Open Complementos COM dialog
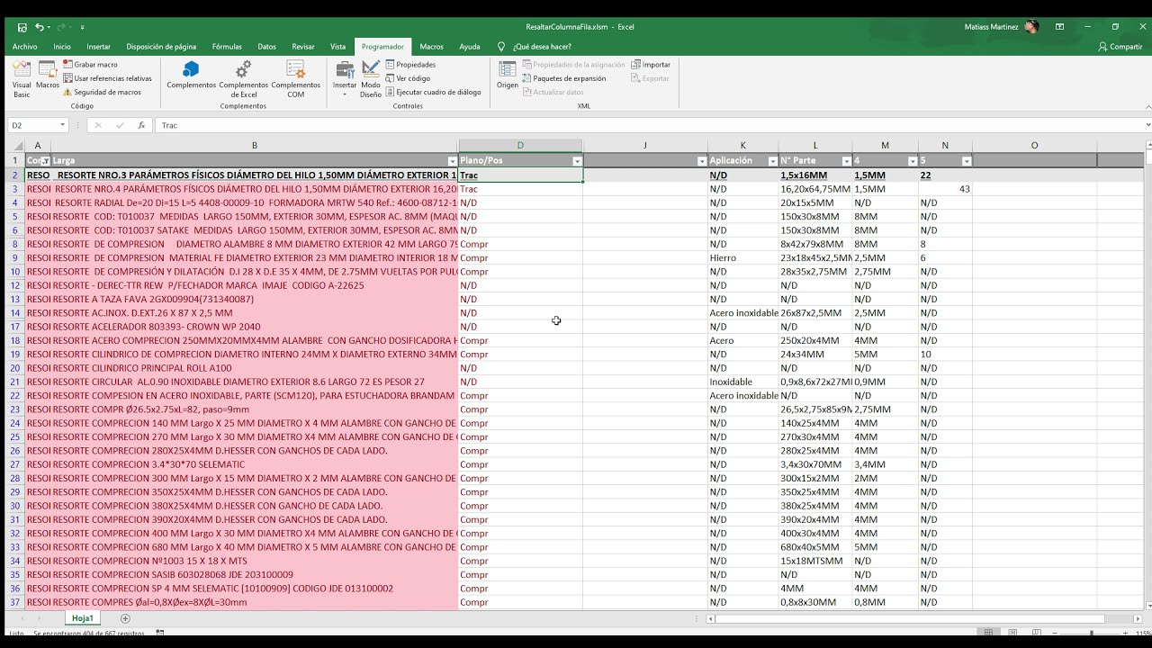 (x=295, y=79)
